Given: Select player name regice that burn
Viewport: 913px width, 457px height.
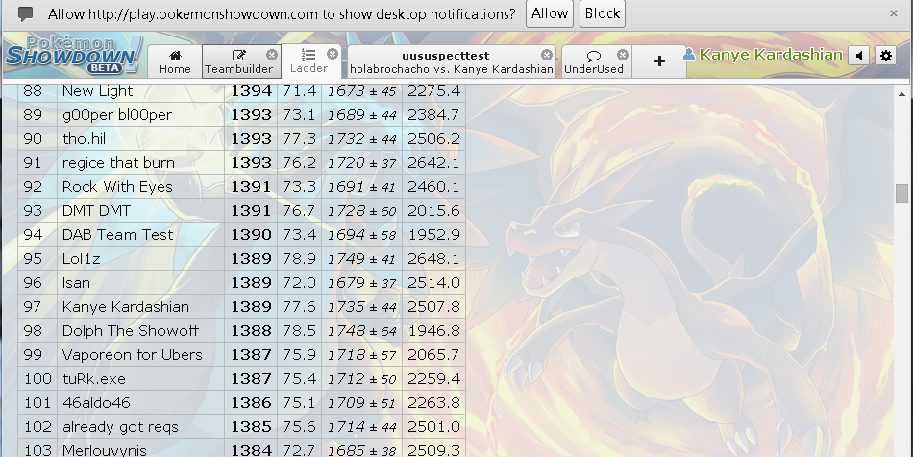Looking at the screenshot, I should [118, 163].
